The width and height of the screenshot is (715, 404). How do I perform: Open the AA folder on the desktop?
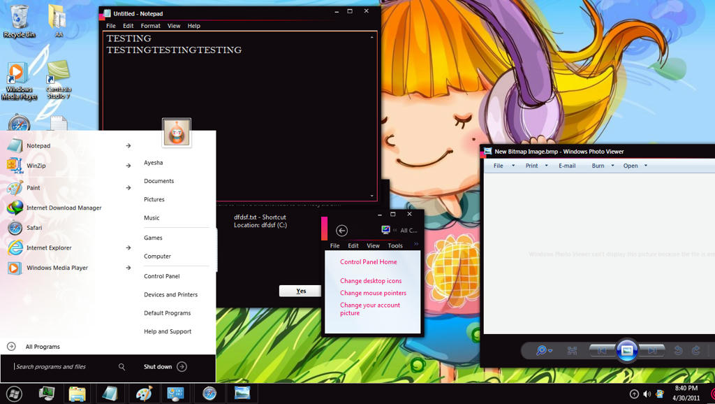(x=59, y=21)
